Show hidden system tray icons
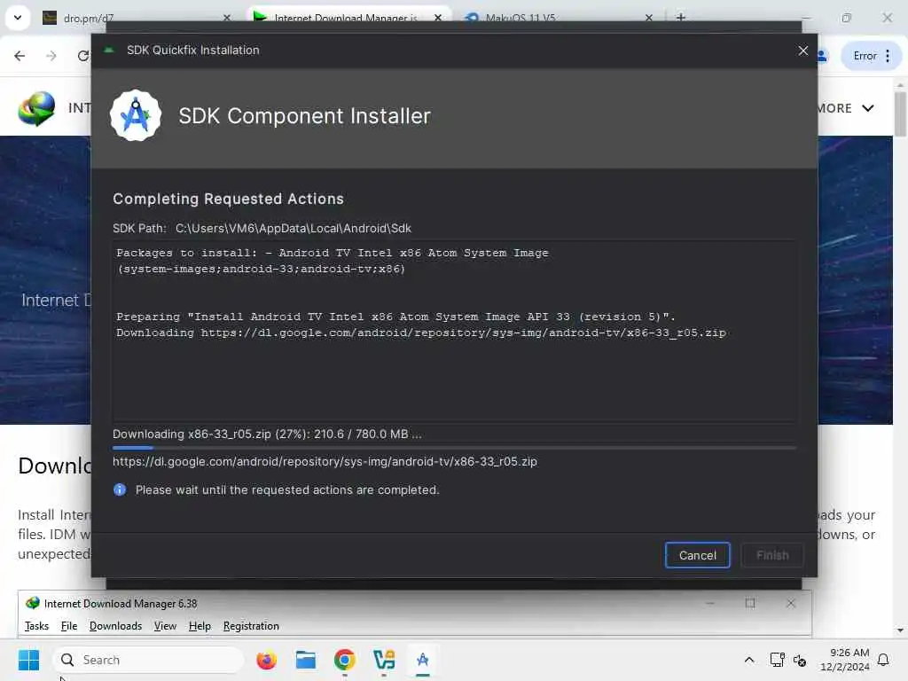908x681 pixels. coord(748,660)
